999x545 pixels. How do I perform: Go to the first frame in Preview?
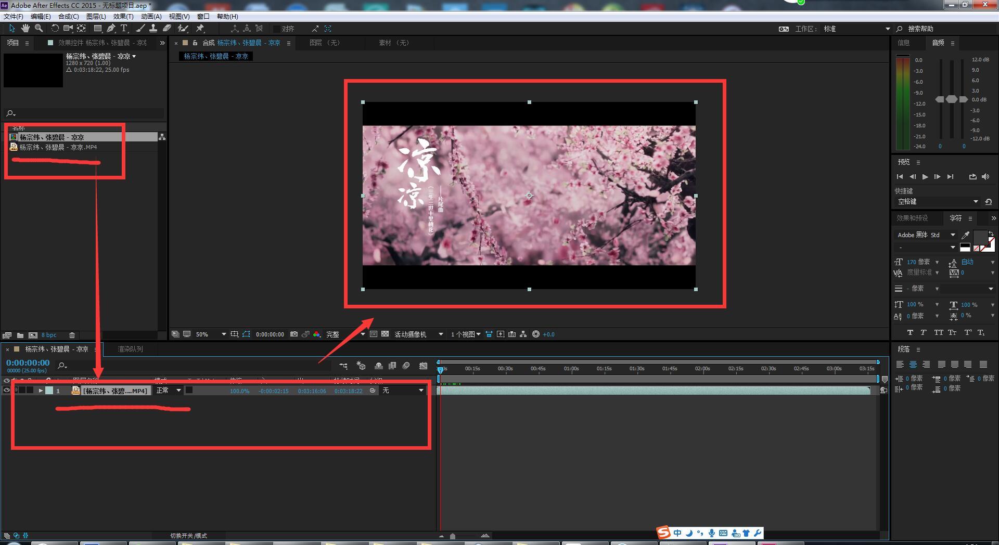coord(900,177)
